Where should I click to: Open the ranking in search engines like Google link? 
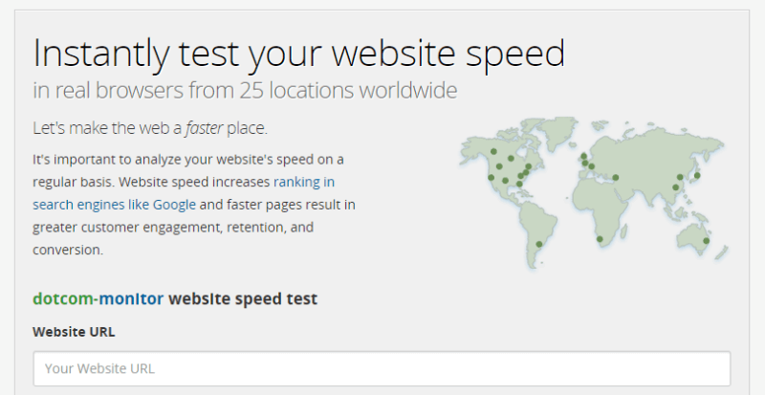[x=184, y=193]
